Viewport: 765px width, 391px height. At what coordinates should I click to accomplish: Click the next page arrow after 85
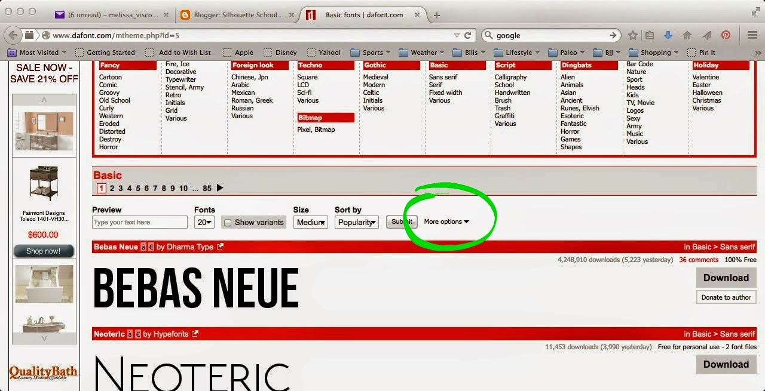click(x=220, y=188)
